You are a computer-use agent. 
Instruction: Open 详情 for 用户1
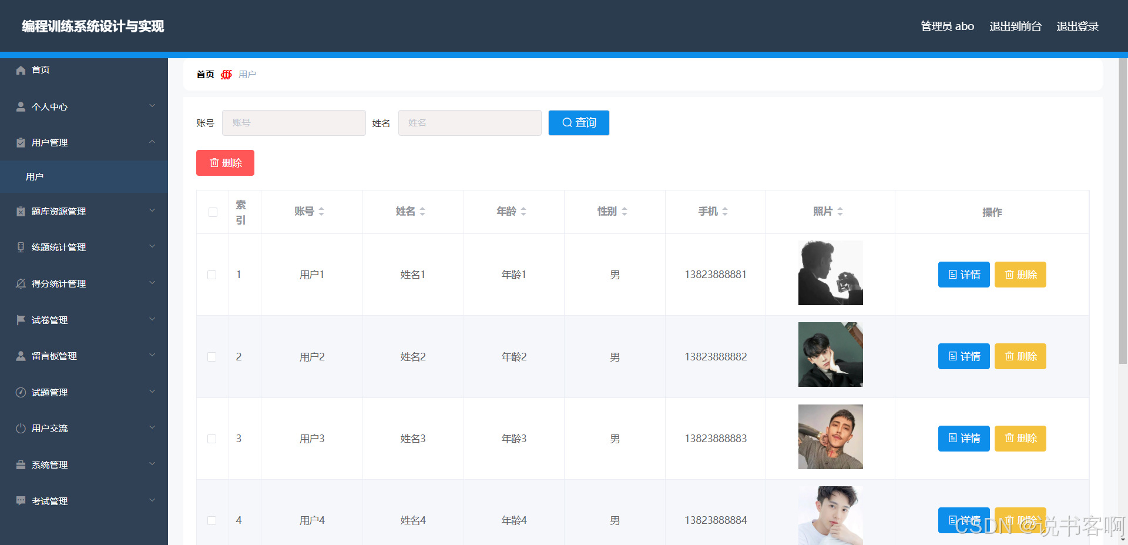click(964, 275)
